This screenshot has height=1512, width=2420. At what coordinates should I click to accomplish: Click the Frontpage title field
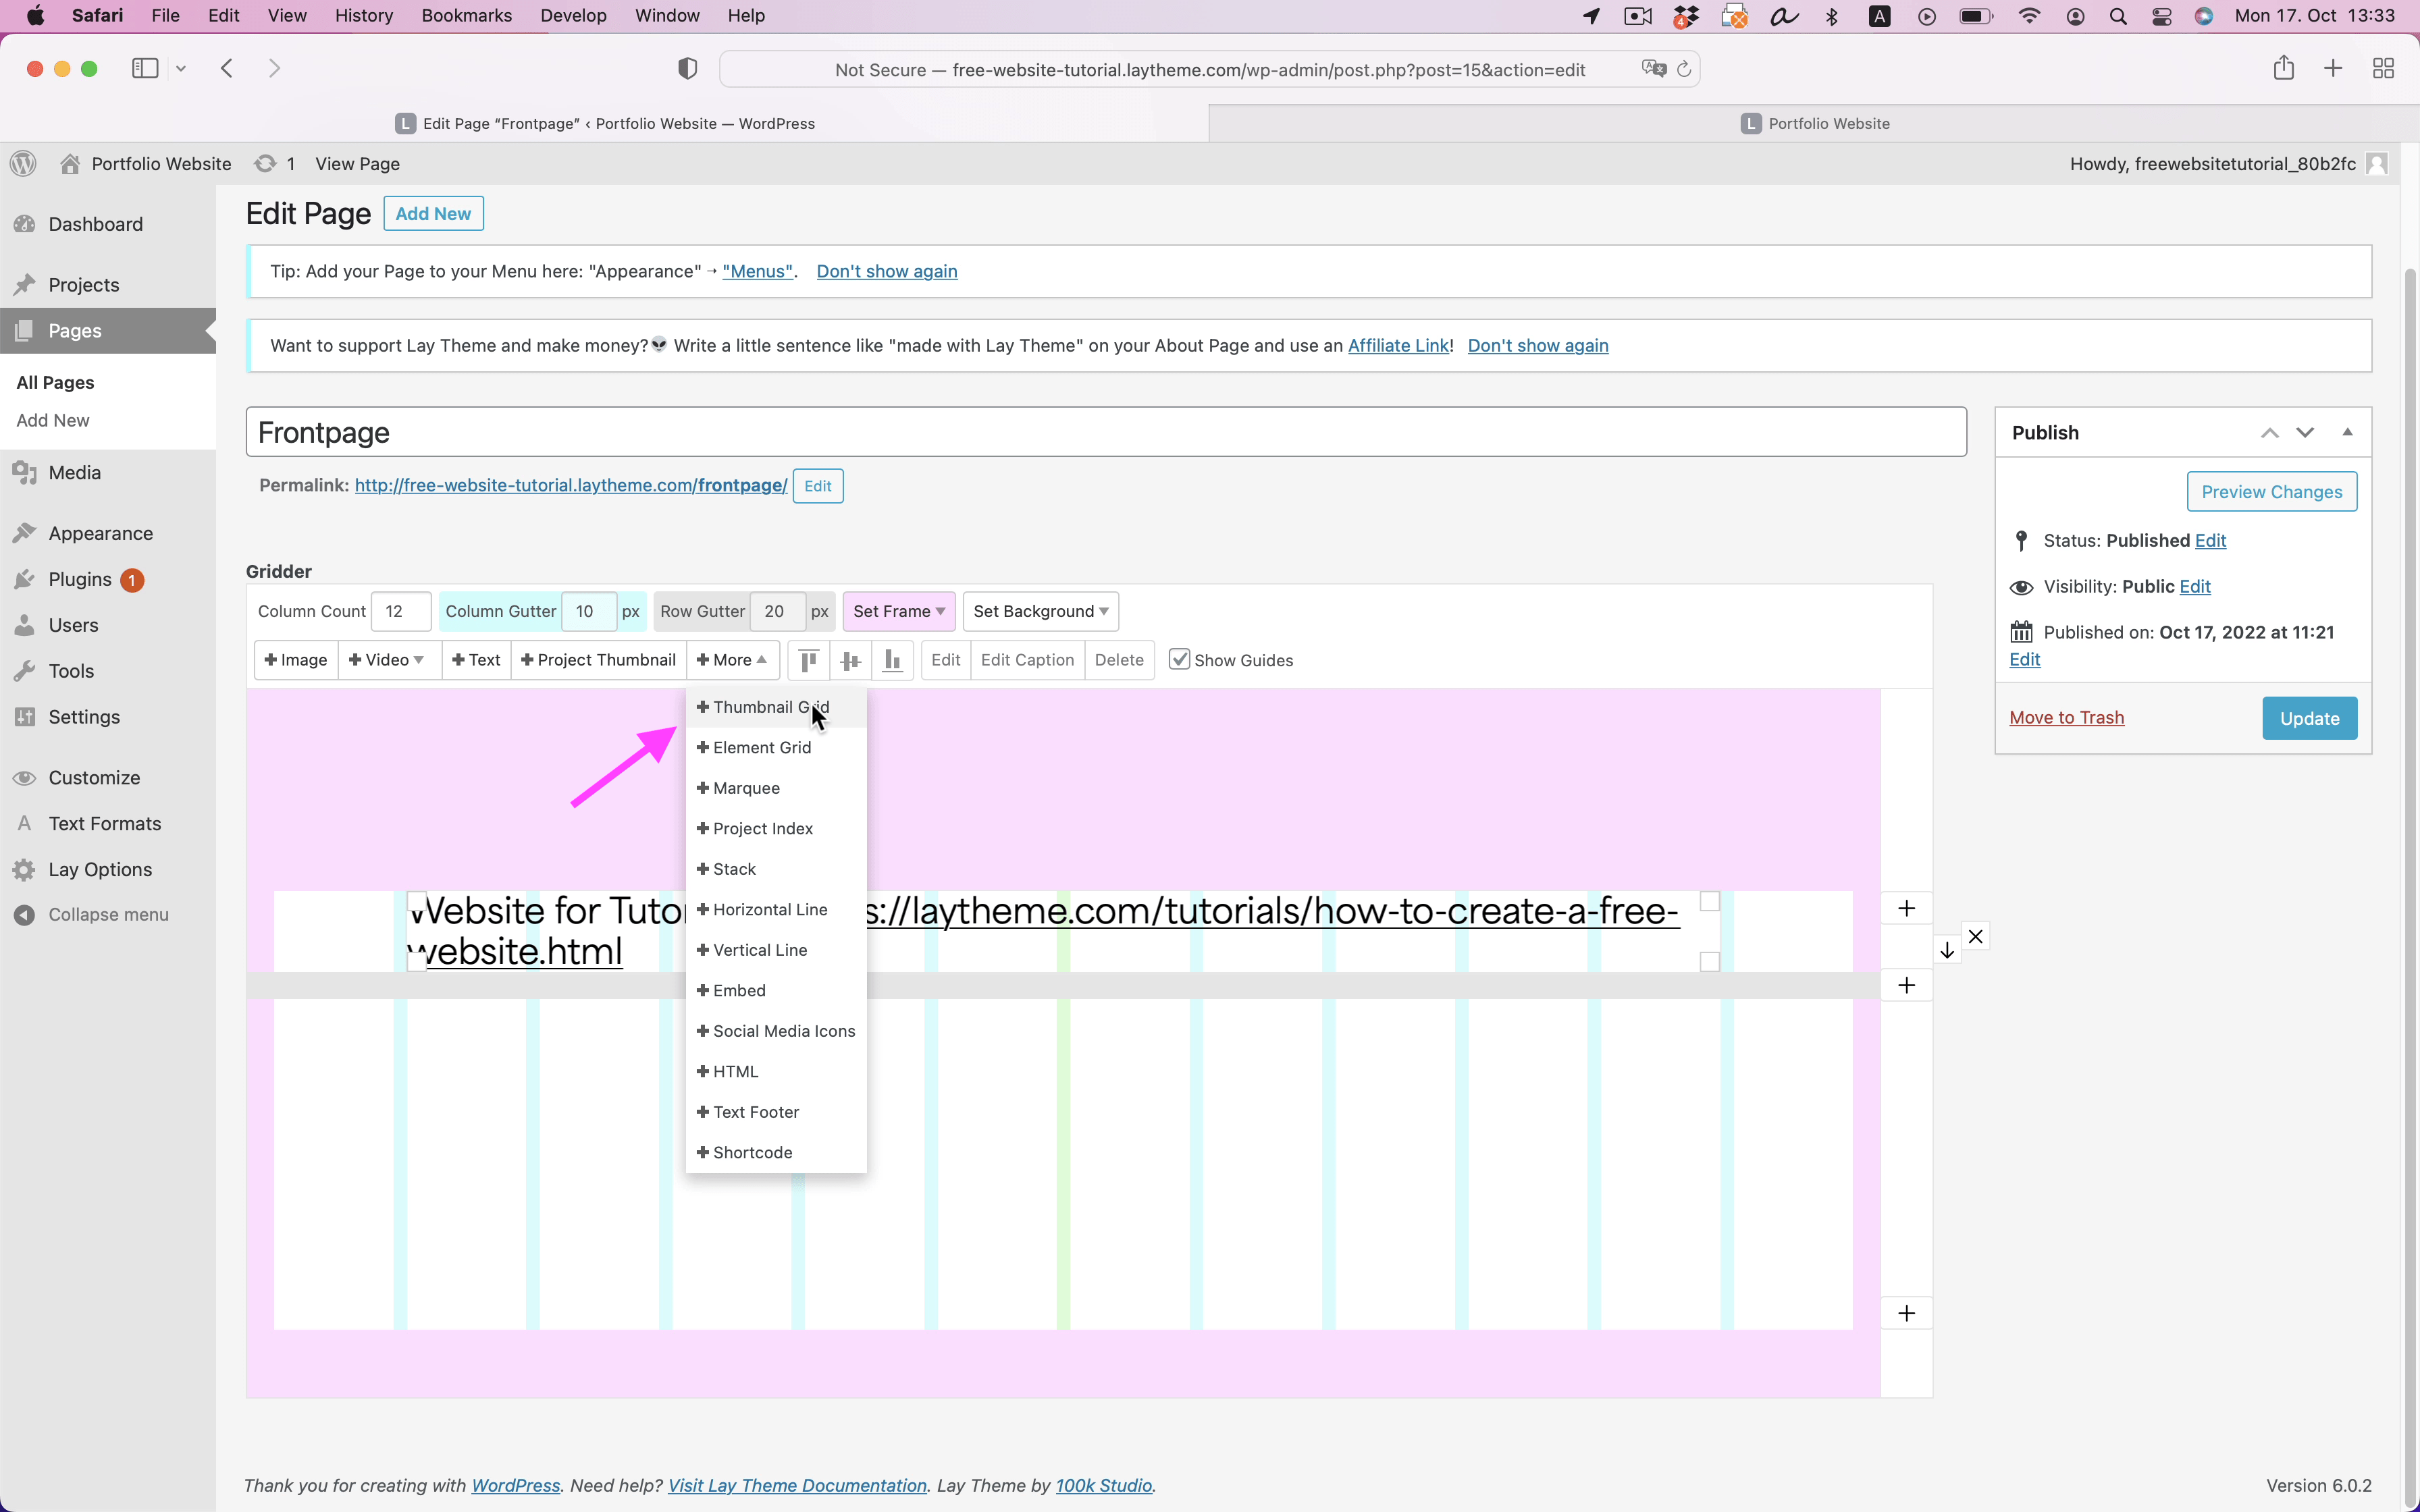(1106, 432)
